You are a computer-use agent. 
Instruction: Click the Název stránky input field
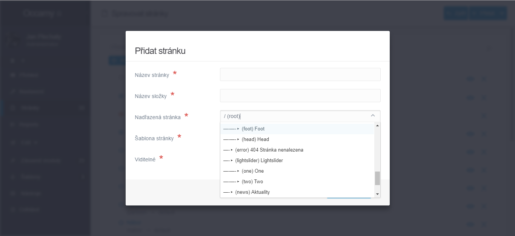[300, 74]
